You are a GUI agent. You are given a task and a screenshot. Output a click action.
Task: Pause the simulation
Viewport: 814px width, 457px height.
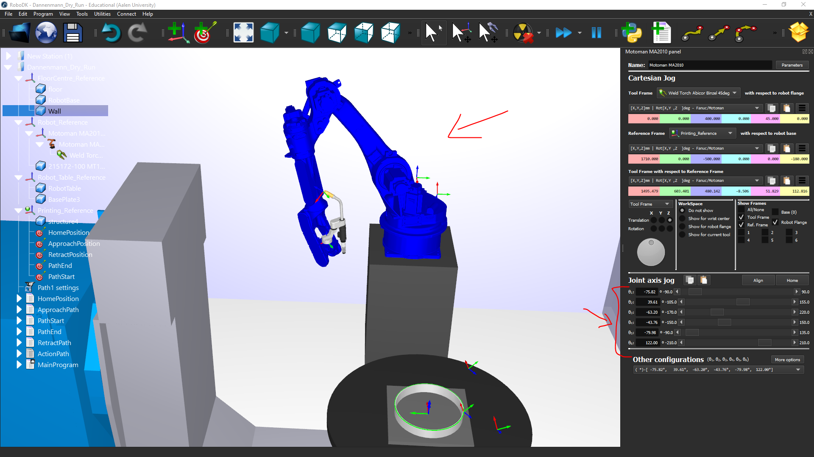pos(596,33)
